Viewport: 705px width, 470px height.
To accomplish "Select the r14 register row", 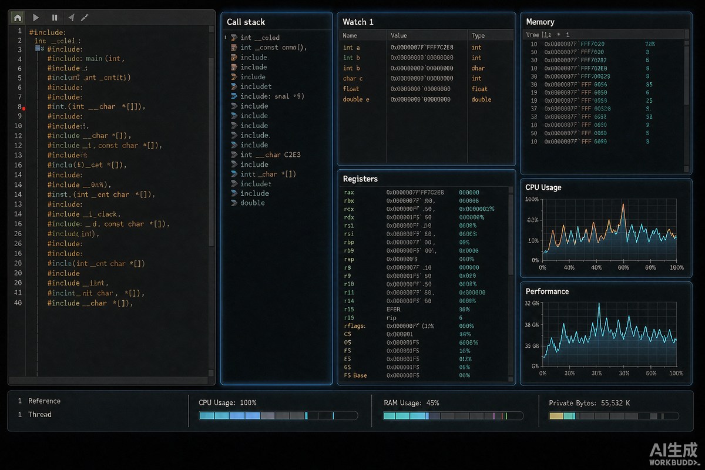I will pos(424,301).
